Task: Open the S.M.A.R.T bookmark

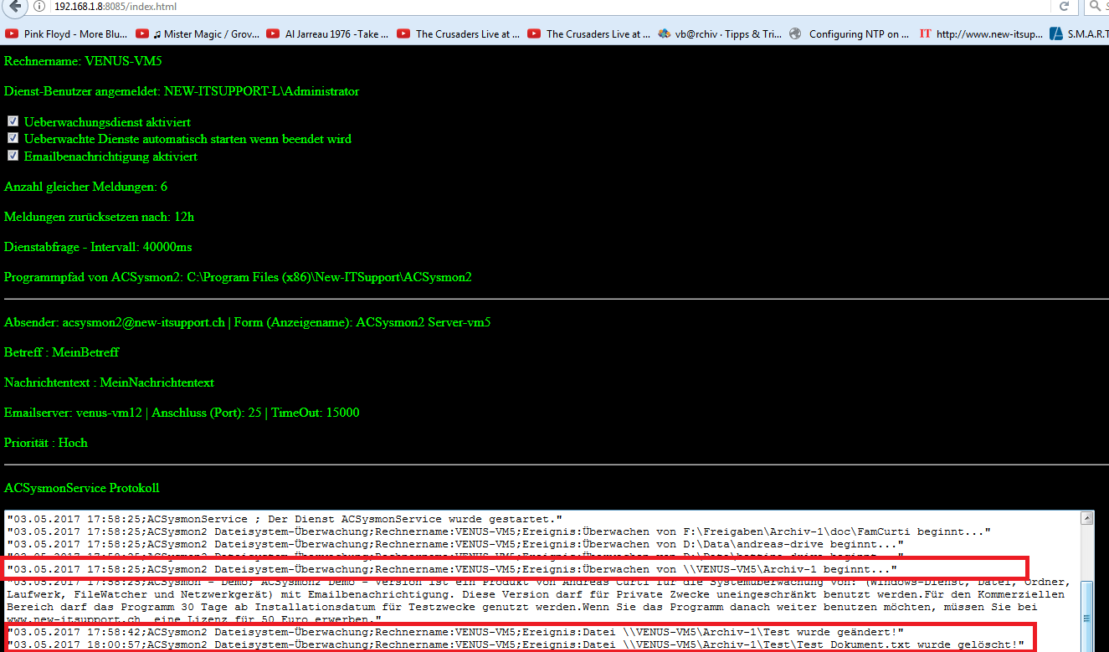Action: click(x=1079, y=34)
